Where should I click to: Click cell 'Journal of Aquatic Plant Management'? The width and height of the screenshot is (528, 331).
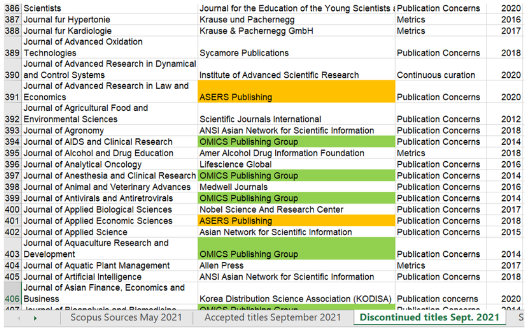[110, 265]
